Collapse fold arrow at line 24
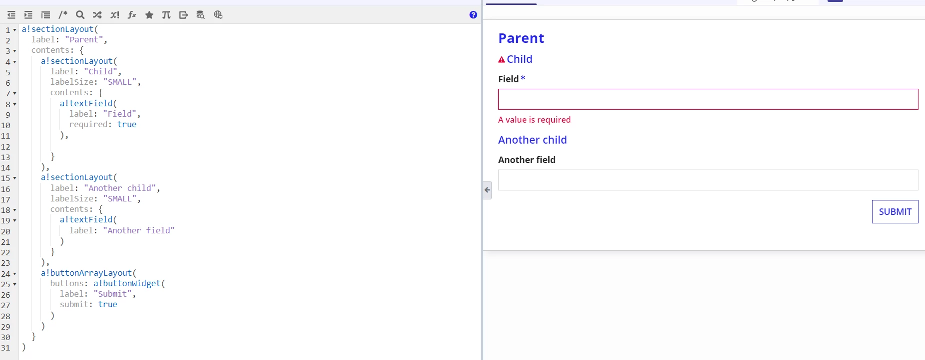The width and height of the screenshot is (925, 360). [x=14, y=274]
